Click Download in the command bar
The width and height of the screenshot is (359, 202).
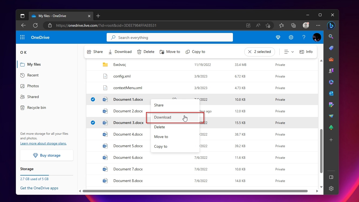point(120,52)
